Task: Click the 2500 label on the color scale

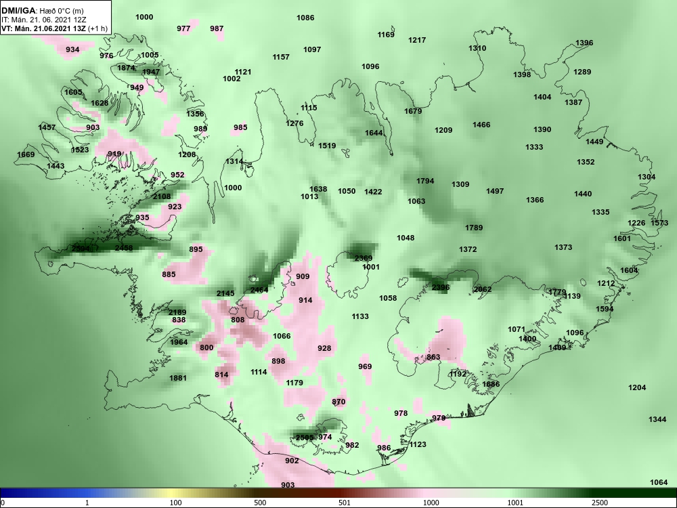Action: 600,503
